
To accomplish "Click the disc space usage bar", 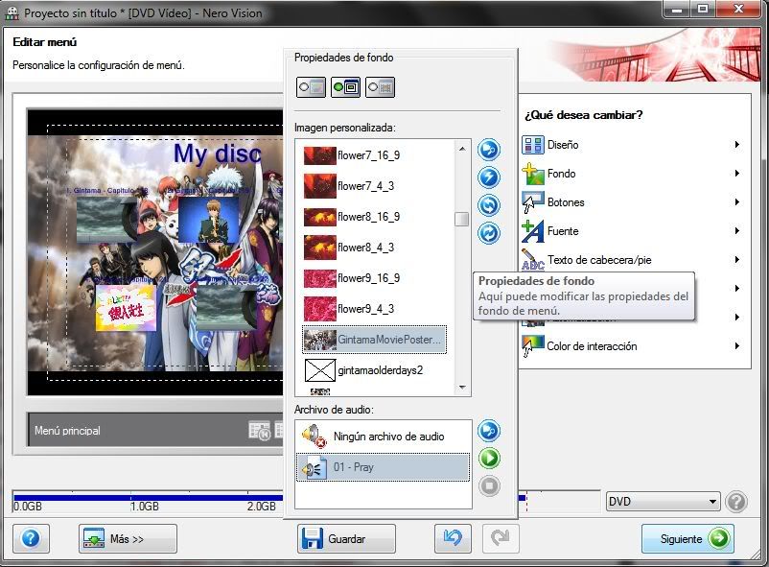I will (147, 497).
